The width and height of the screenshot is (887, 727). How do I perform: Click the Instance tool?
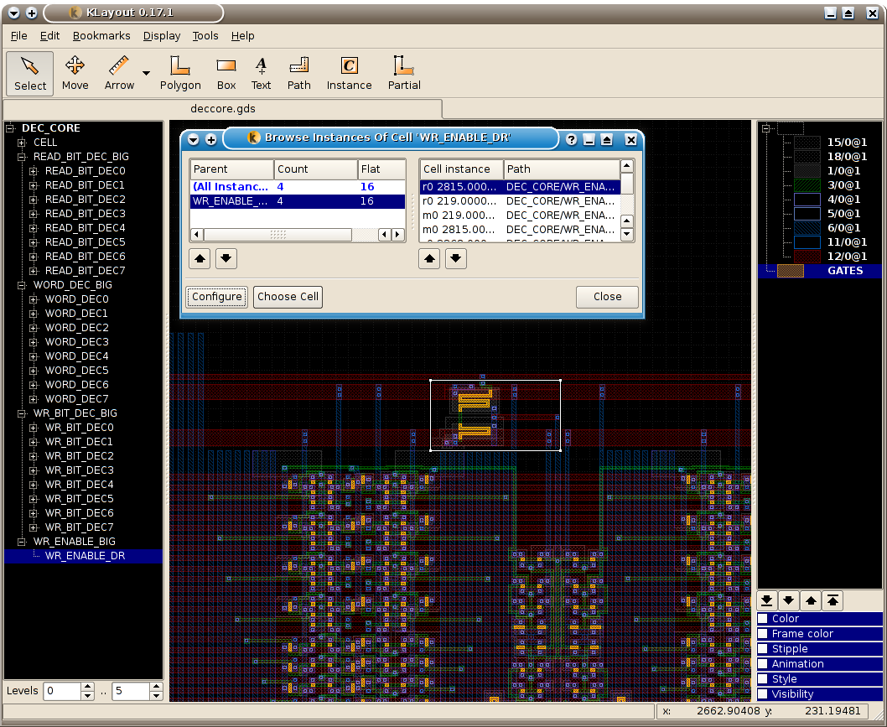pos(349,73)
